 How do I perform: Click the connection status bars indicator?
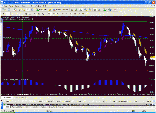coord(134,111)
